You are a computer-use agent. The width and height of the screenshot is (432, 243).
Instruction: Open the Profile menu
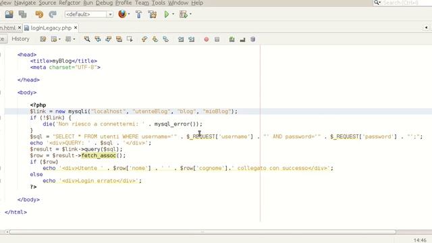tap(124, 3)
